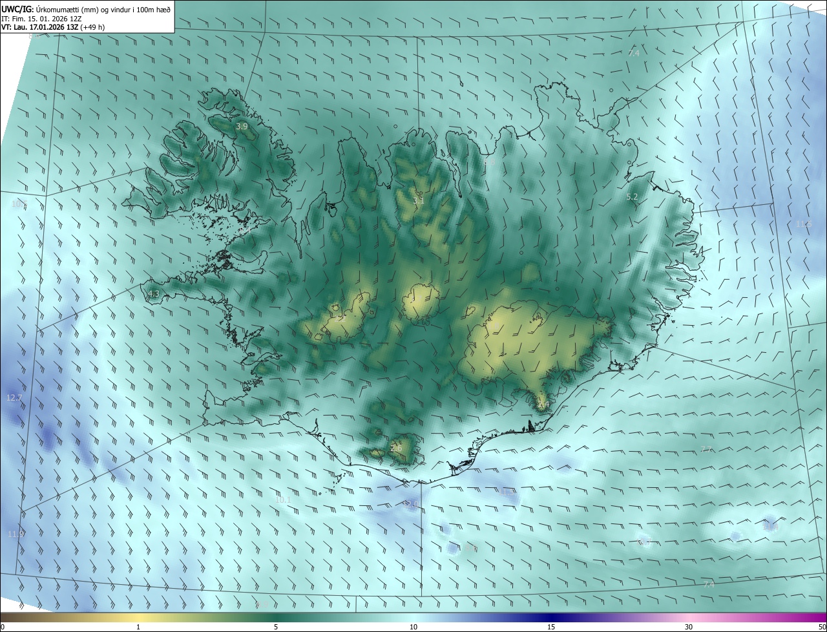The height and width of the screenshot is (632, 827).
Task: Click the 4.3 value label on the Snæfellsnes peninsula
Action: point(153,294)
